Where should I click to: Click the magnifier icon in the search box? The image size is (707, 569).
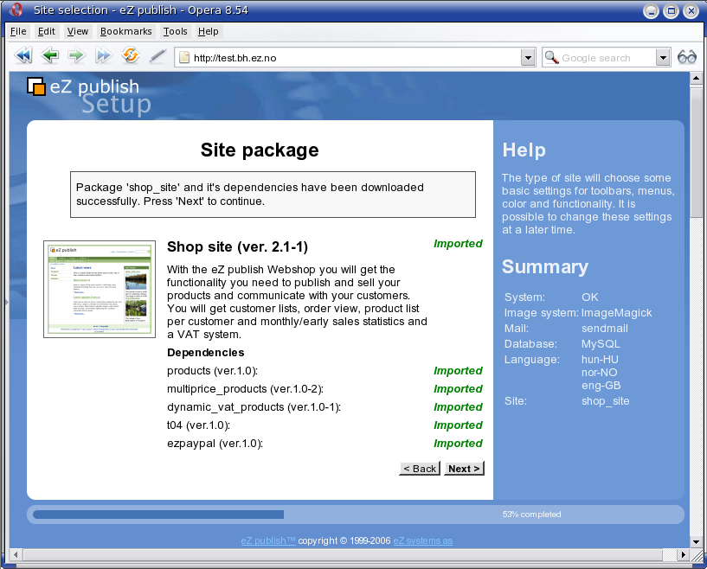tap(552, 58)
